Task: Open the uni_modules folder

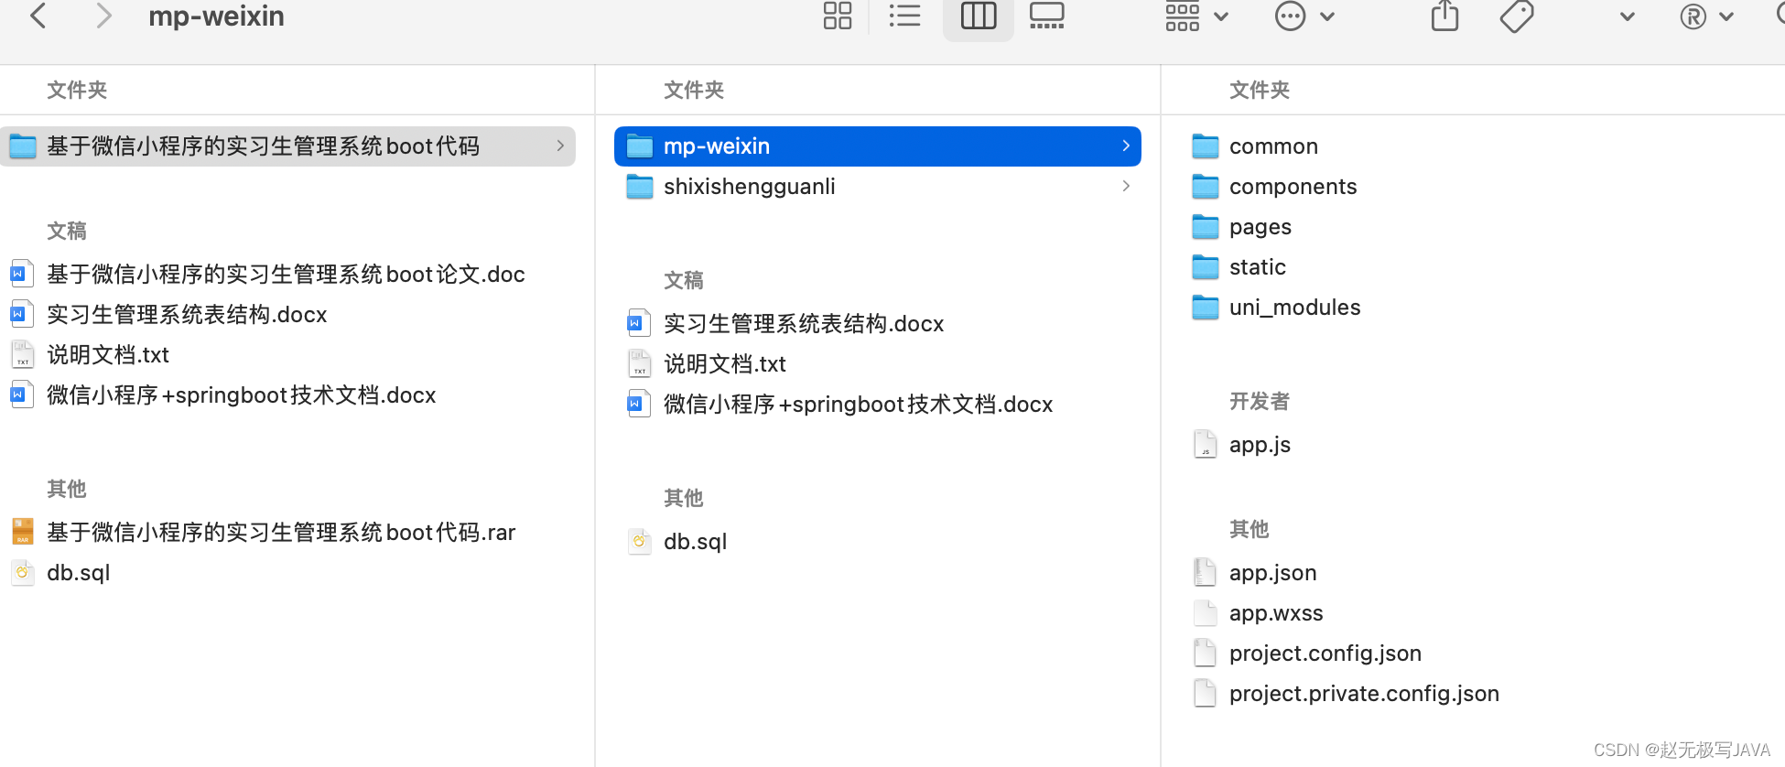Action: [x=1294, y=308]
